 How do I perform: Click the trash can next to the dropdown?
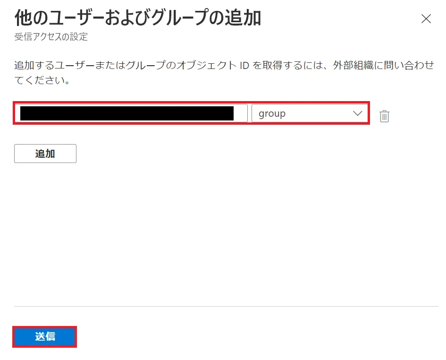[x=385, y=116]
